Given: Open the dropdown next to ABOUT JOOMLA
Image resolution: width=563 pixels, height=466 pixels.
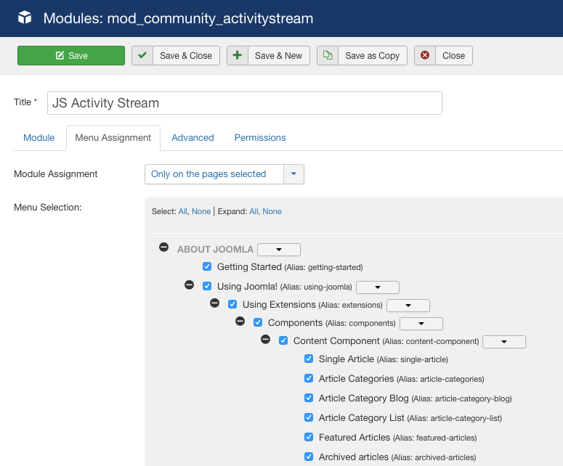Looking at the screenshot, I should click(279, 249).
